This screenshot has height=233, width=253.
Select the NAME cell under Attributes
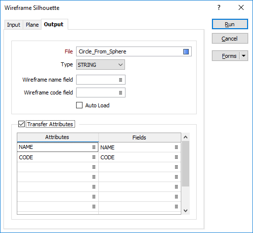(58, 147)
